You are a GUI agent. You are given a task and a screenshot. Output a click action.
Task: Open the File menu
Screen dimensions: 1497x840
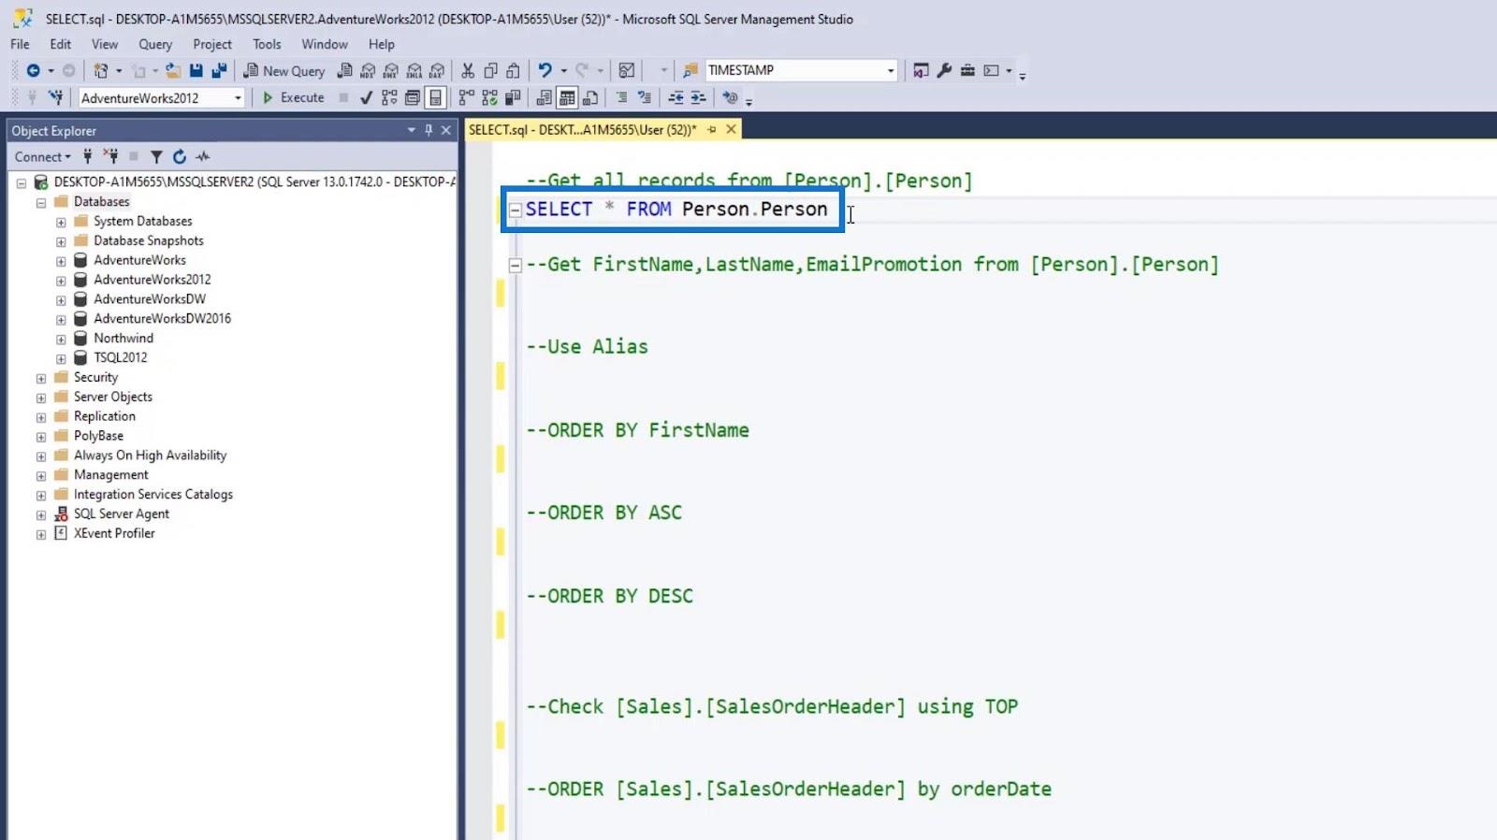pyautogui.click(x=20, y=44)
